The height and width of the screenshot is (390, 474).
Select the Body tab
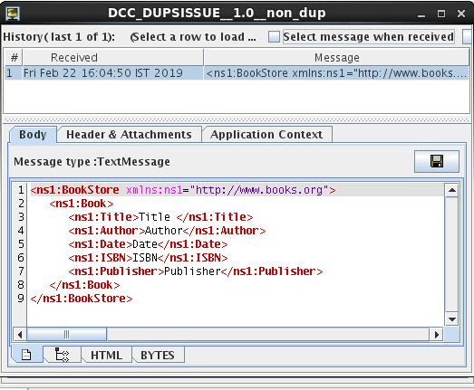pos(33,135)
